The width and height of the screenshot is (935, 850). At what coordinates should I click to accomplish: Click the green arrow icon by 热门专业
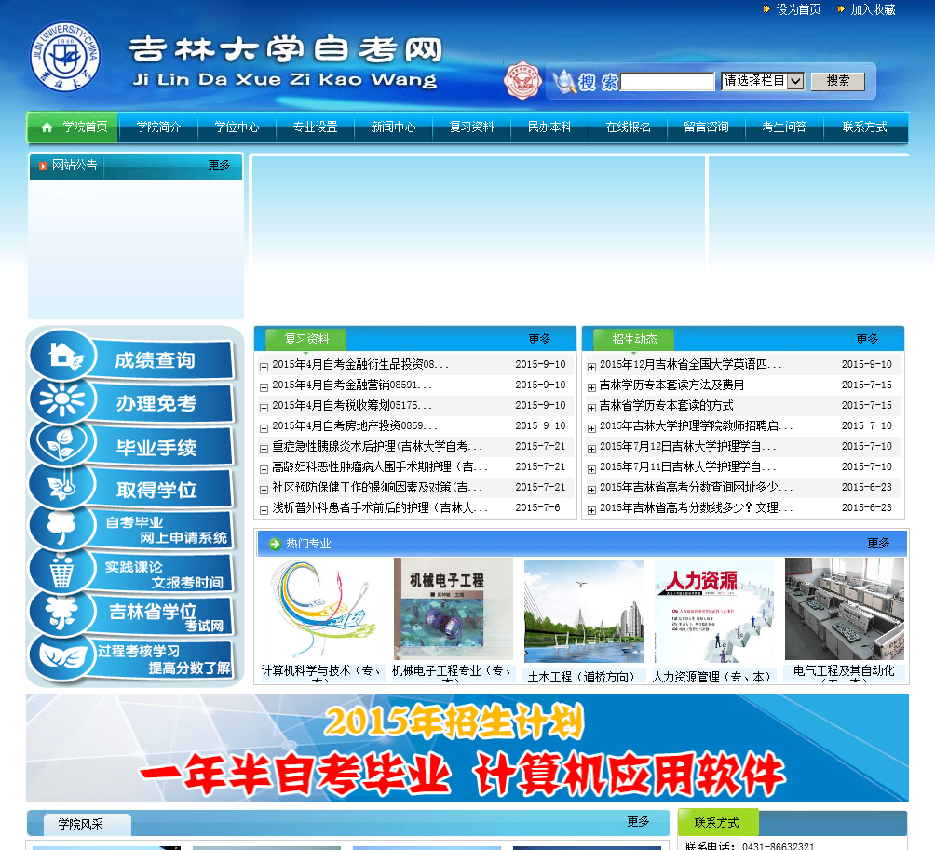[275, 544]
